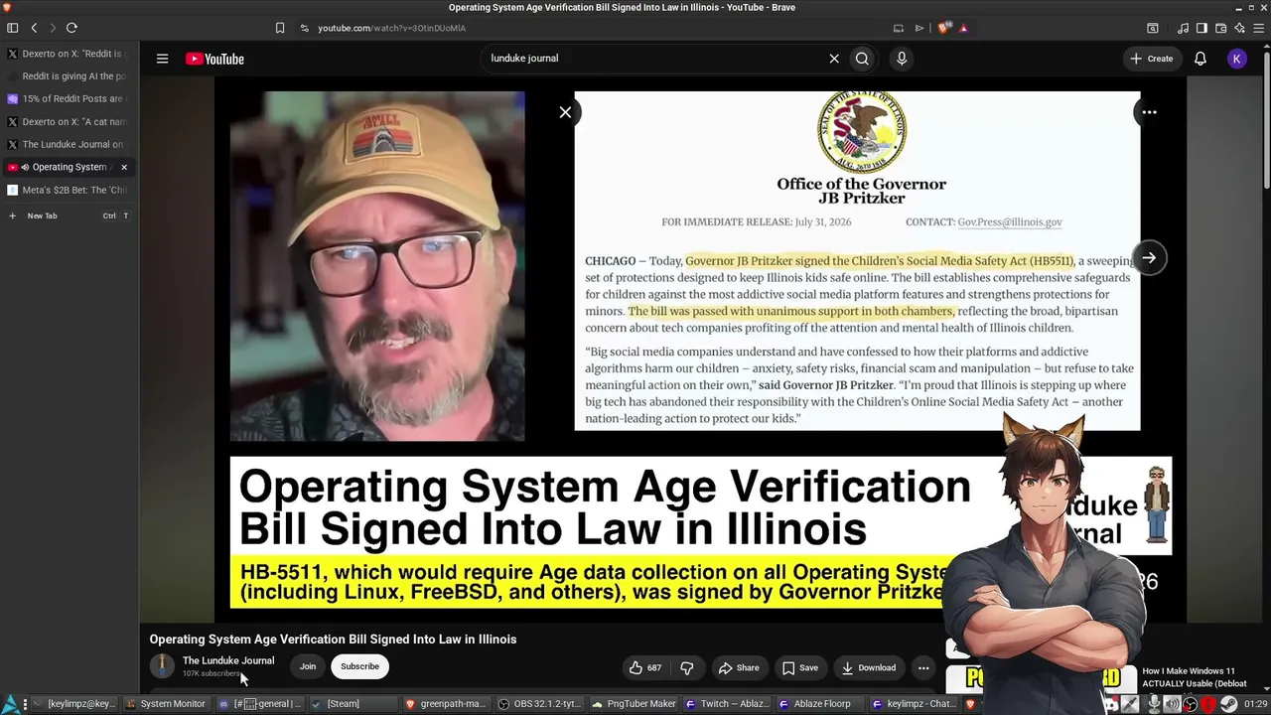Save the video to a playlist
Image resolution: width=1271 pixels, height=715 pixels.
pyautogui.click(x=799, y=667)
